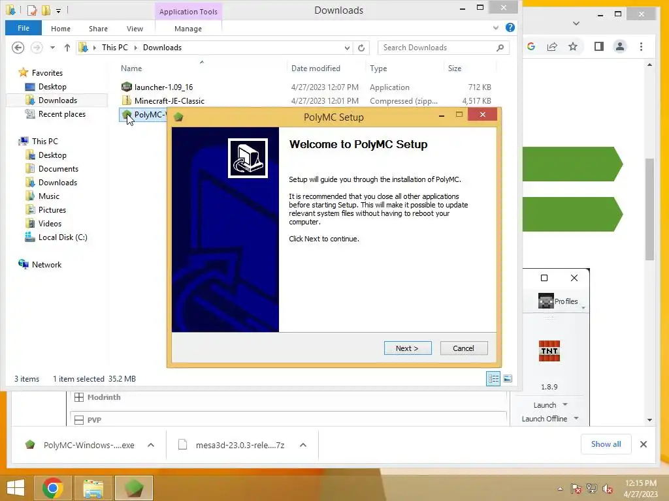Click the Explorer back arrow
Screen dimensions: 669x501
coord(18,47)
